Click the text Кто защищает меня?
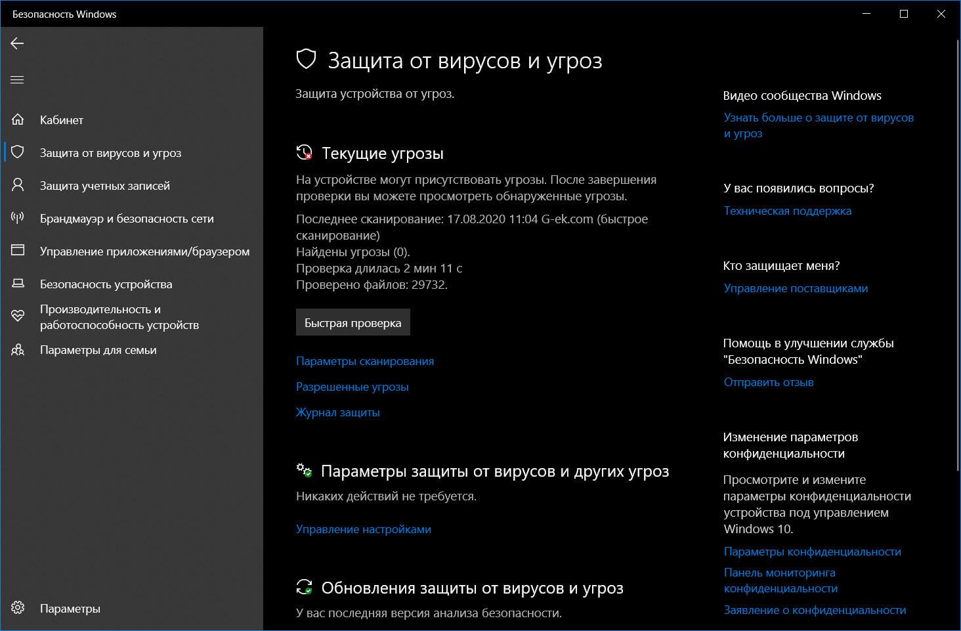Viewport: 961px width, 631px height. pyautogui.click(x=781, y=266)
